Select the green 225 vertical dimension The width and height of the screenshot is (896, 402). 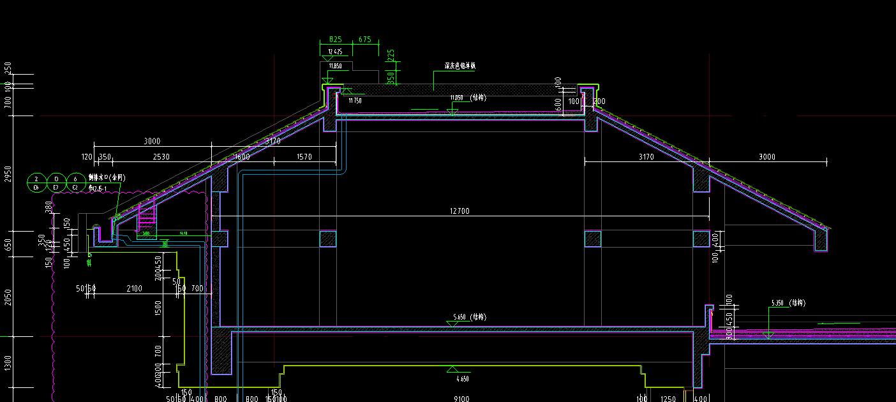point(391,56)
